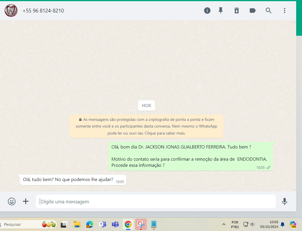Change the POR PTB2 input language
The width and height of the screenshot is (302, 231).
tap(235, 225)
